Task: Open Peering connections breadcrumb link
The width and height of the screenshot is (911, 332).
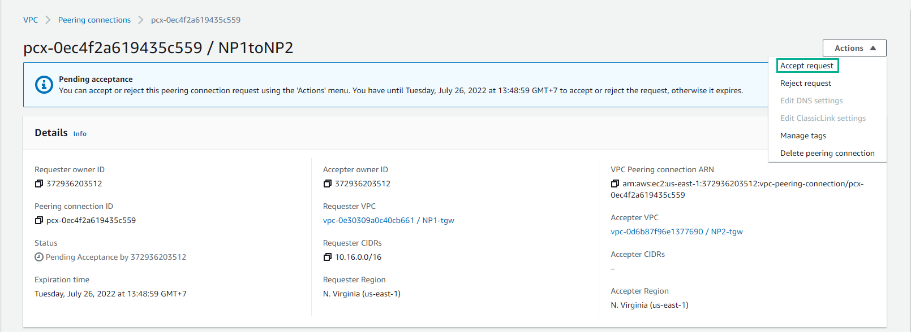Action: pyautogui.click(x=94, y=20)
